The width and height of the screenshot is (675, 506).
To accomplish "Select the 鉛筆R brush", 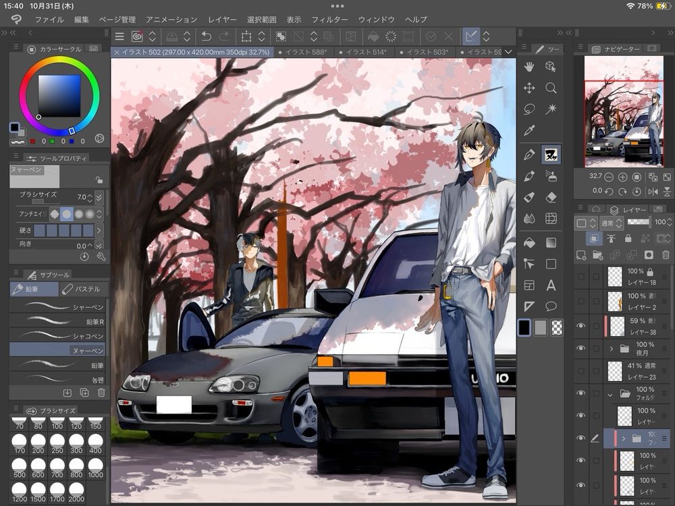I will point(57,321).
